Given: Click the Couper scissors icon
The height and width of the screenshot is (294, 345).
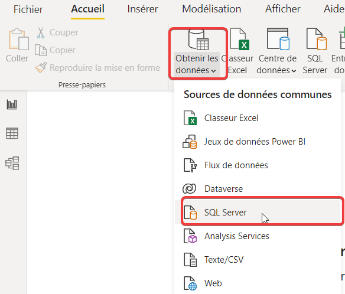Looking at the screenshot, I should [41, 32].
